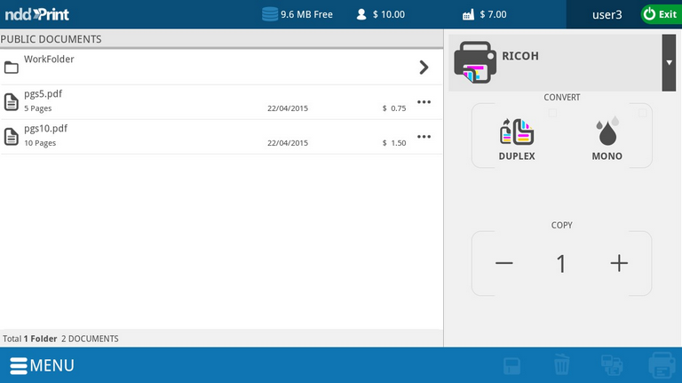Select the RICOH printer icon
The width and height of the screenshot is (682, 383).
coord(475,61)
